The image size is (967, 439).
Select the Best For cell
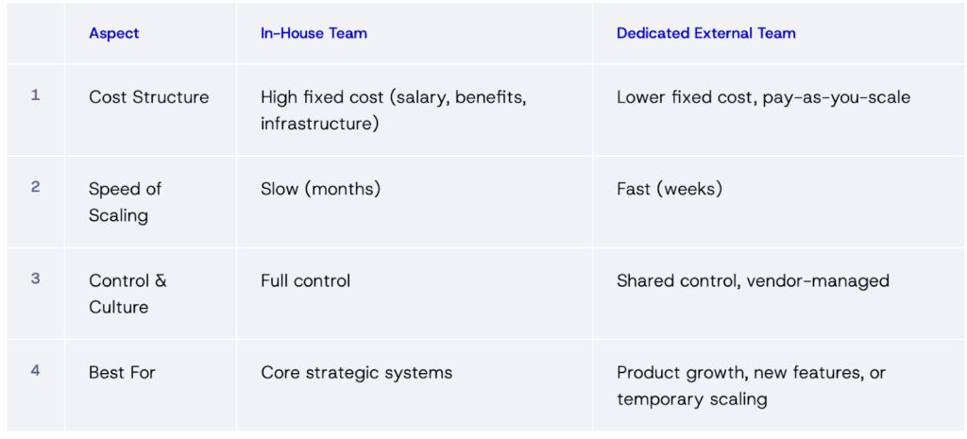coord(122,372)
